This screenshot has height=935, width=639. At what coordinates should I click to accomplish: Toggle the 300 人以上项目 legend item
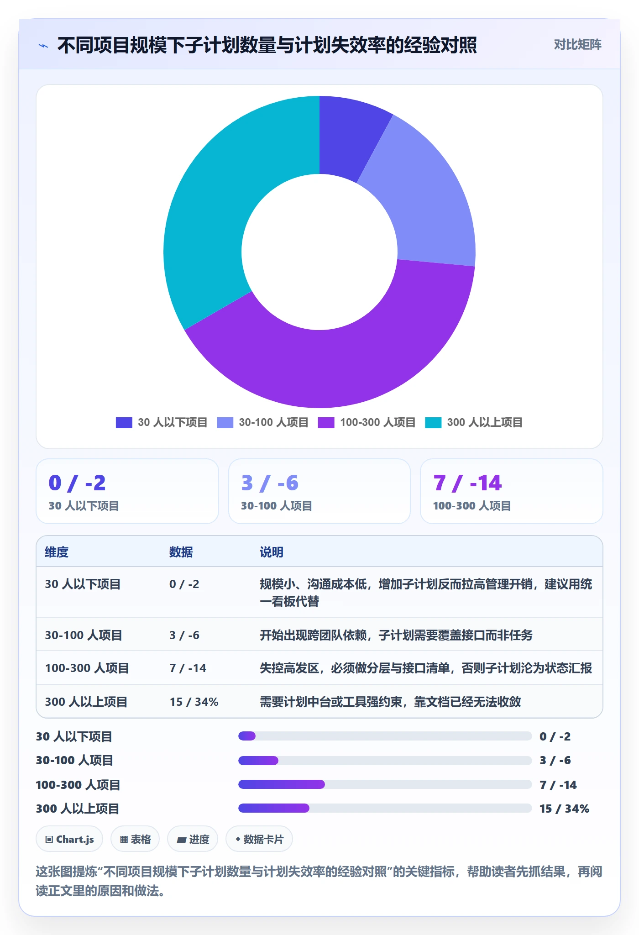[x=474, y=423]
